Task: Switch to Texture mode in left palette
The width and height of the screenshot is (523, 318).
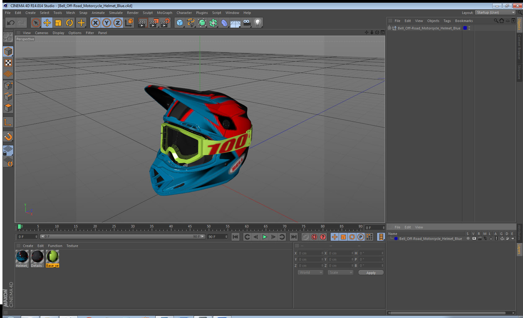Action: [x=8, y=63]
